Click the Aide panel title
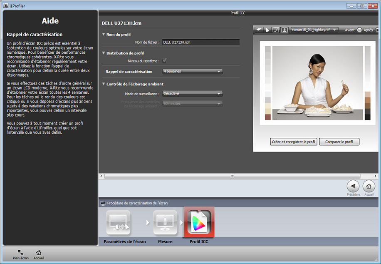This screenshot has width=381, height=264. point(50,21)
